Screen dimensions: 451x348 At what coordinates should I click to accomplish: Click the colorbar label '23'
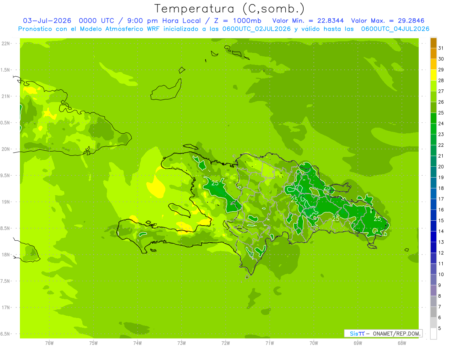441,134
